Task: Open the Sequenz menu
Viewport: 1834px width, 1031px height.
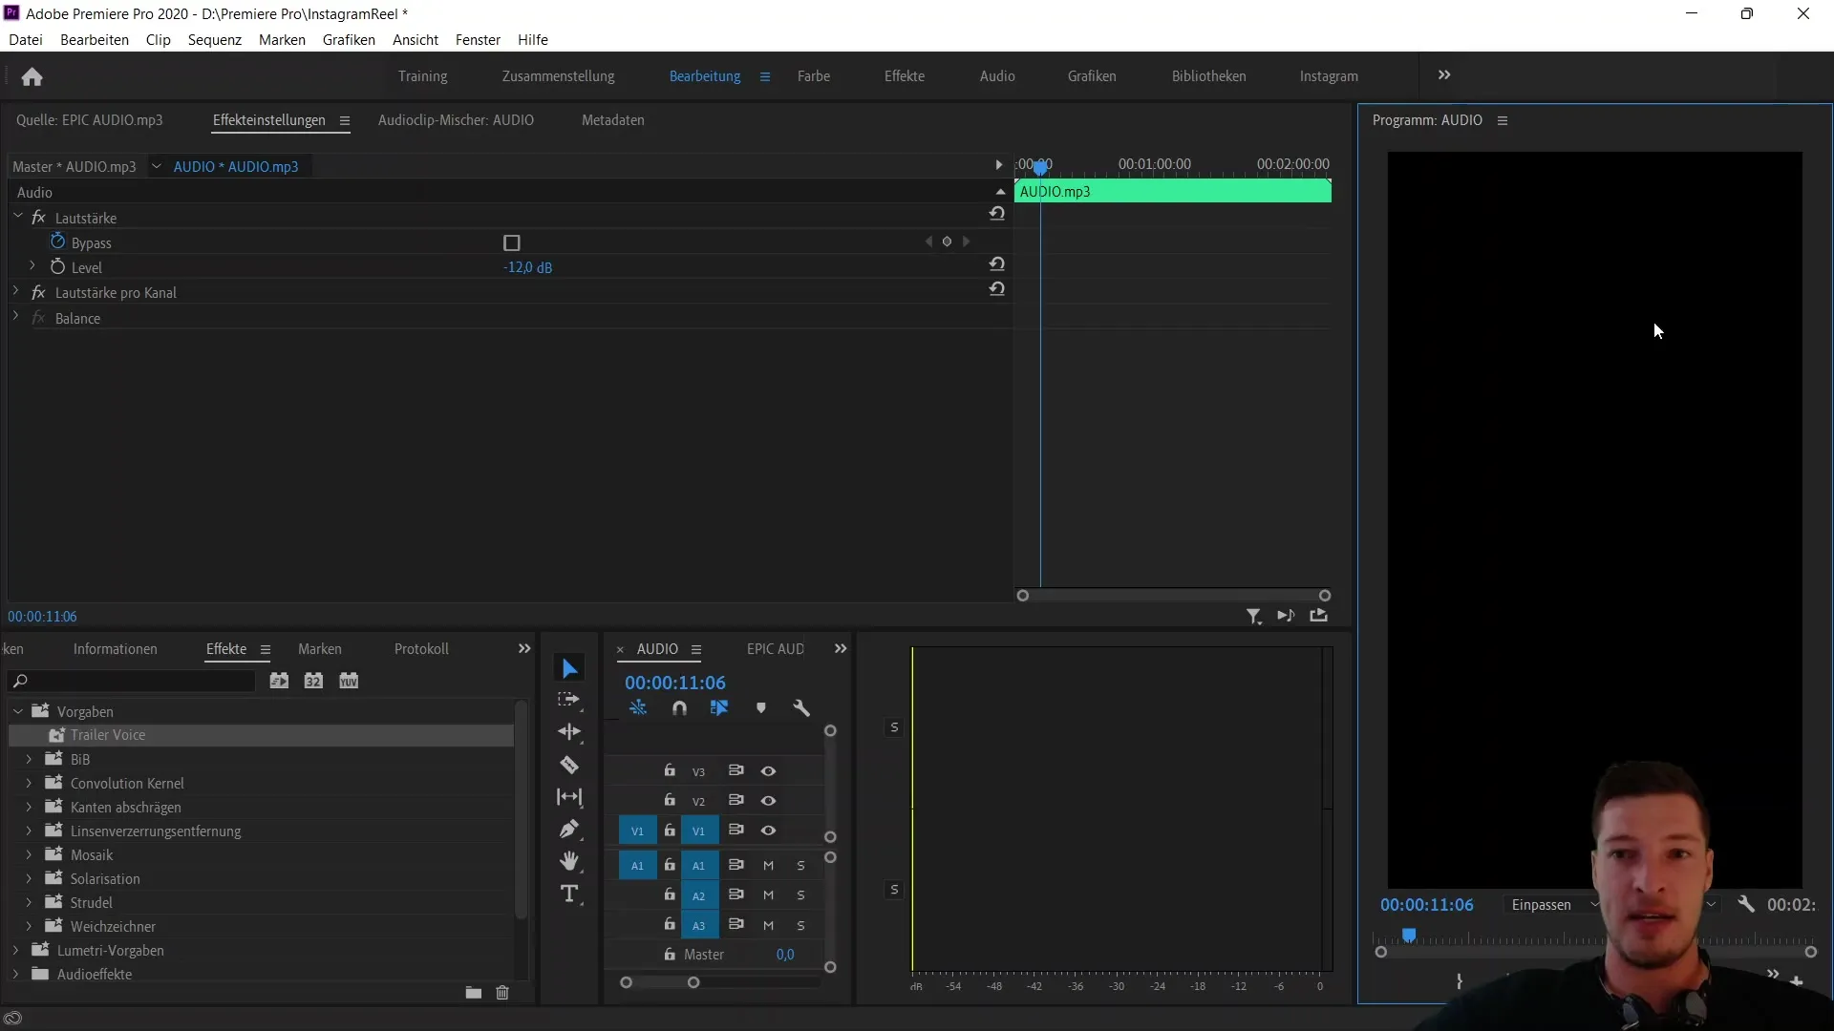Action: point(215,39)
